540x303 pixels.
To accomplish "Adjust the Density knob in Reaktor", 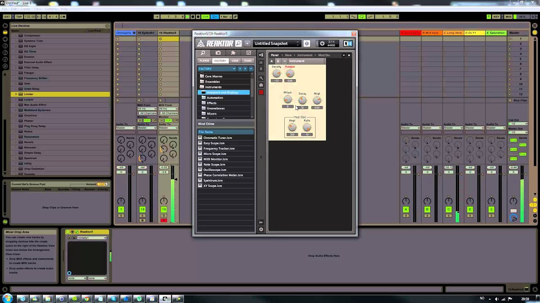I will (277, 74).
